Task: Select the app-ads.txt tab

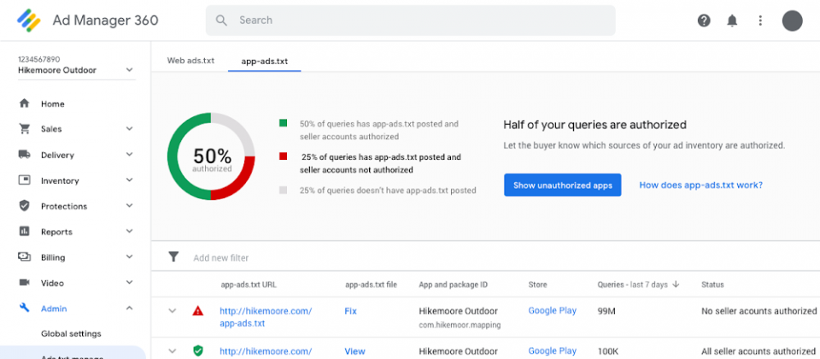Action: tap(264, 61)
